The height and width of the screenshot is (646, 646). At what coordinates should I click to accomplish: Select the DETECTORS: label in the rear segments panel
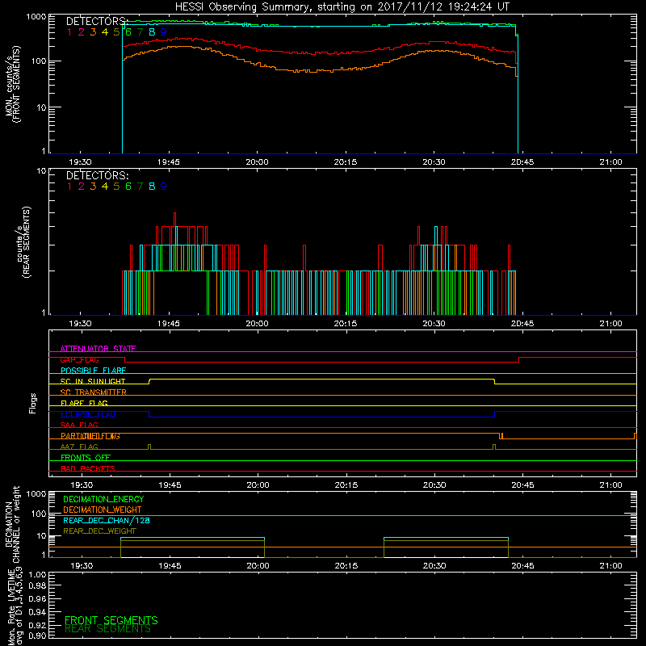click(97, 176)
